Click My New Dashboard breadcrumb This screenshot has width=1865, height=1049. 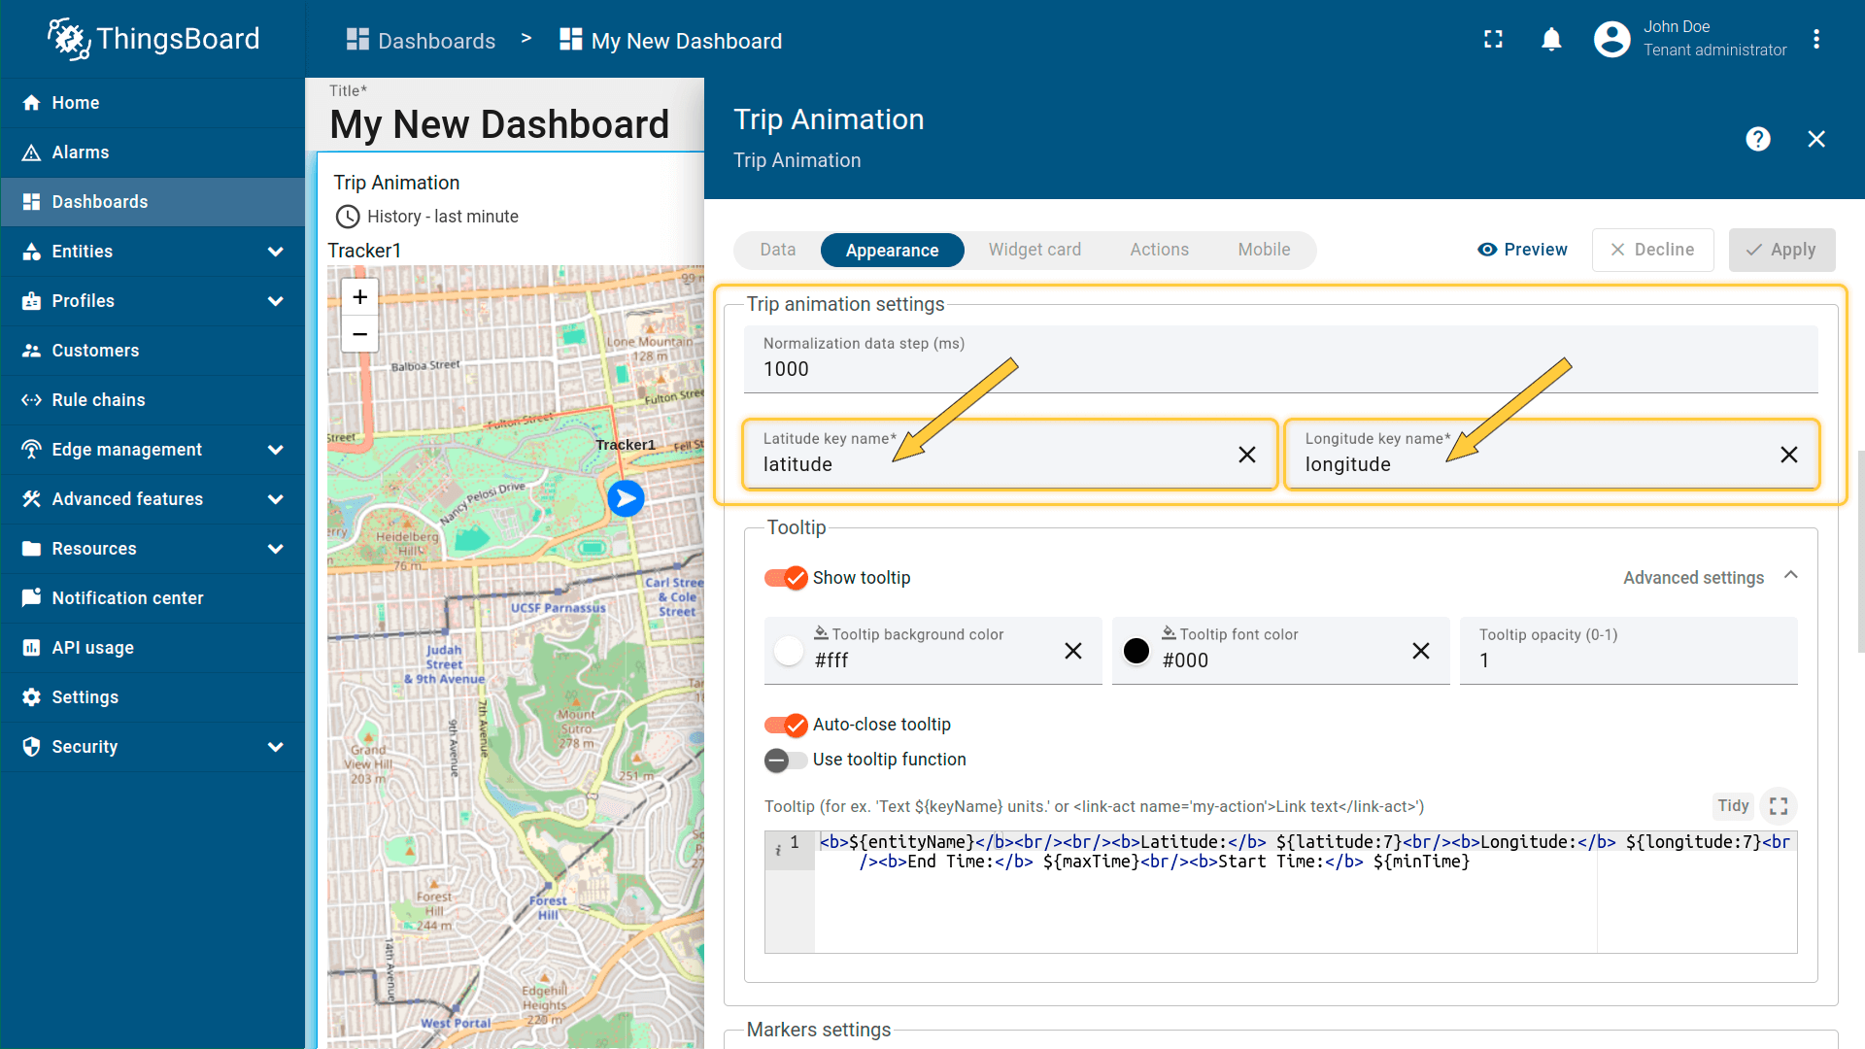[670, 41]
